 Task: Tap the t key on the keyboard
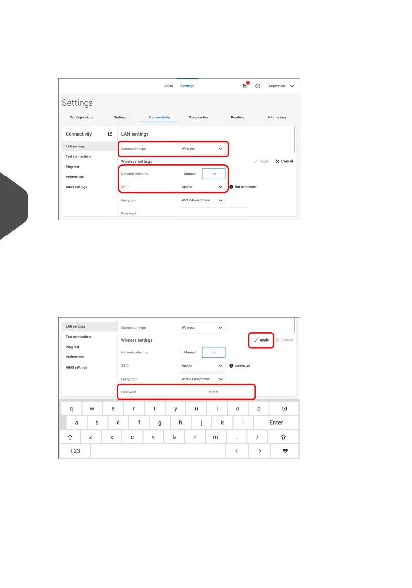[x=154, y=409]
